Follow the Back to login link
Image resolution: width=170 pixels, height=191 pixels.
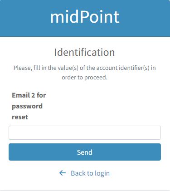tap(90, 173)
